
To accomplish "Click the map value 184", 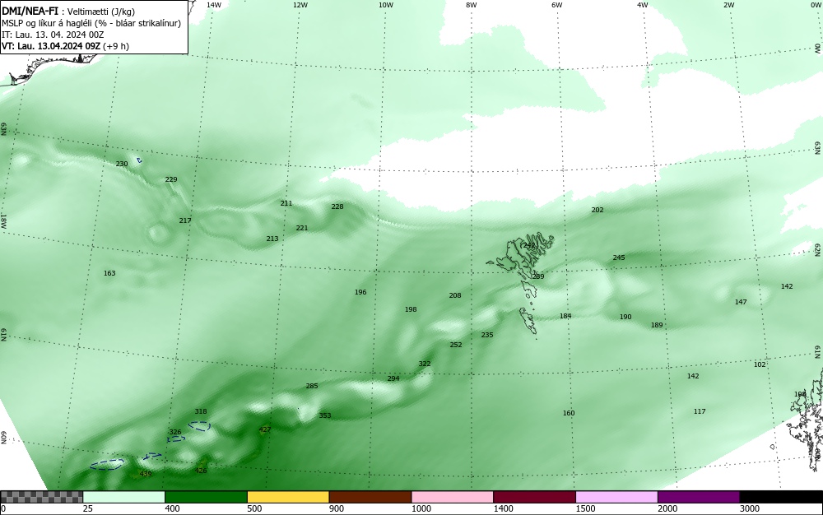I will 565,316.
